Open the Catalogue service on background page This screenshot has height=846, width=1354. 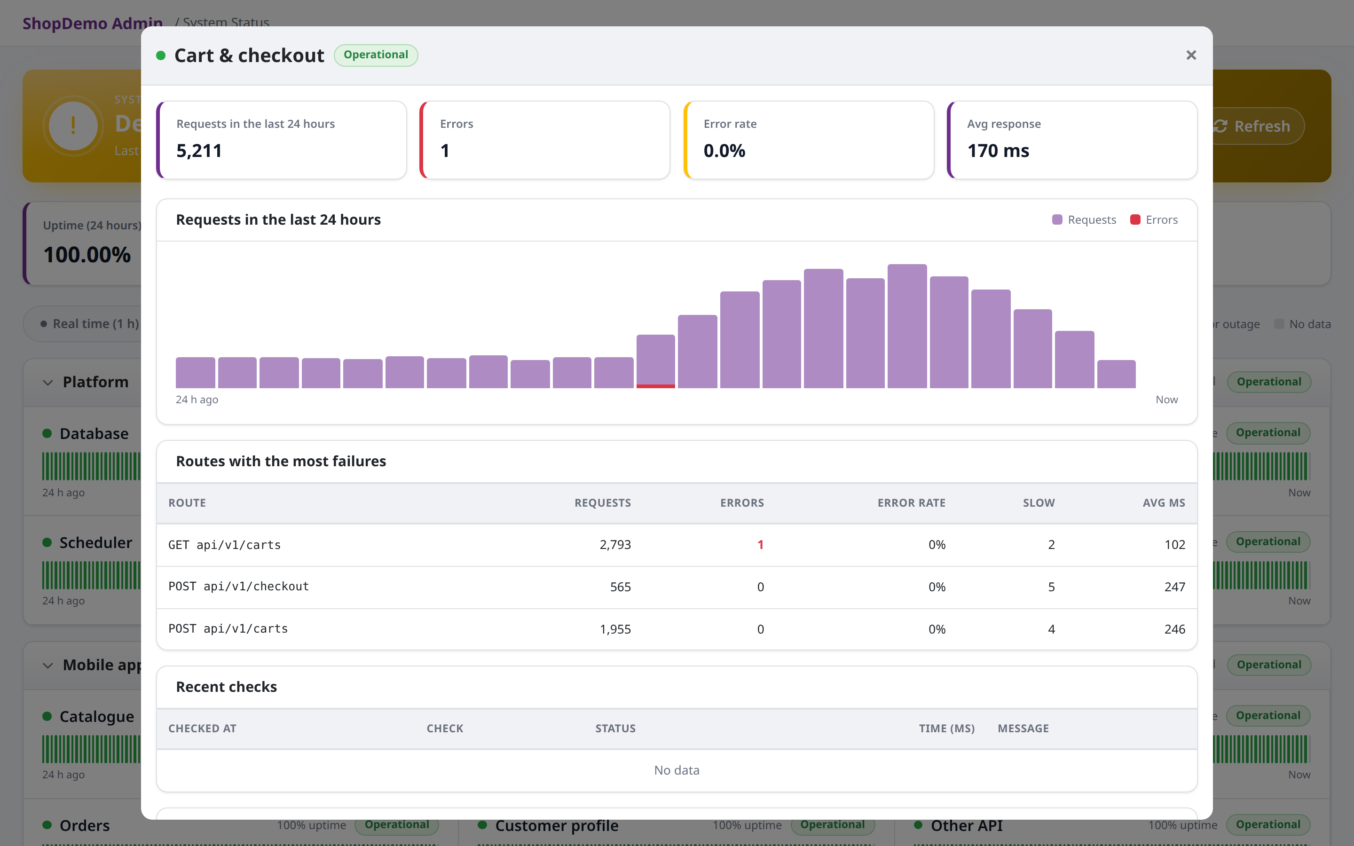97,717
